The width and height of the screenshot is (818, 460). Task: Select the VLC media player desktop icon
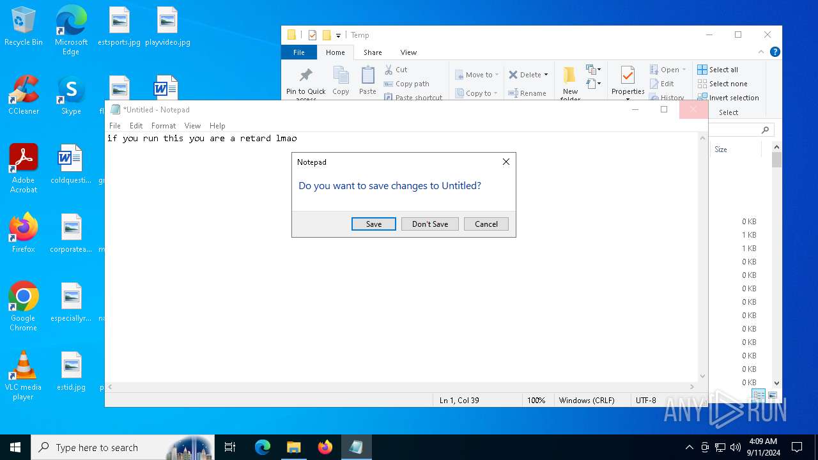(24, 376)
